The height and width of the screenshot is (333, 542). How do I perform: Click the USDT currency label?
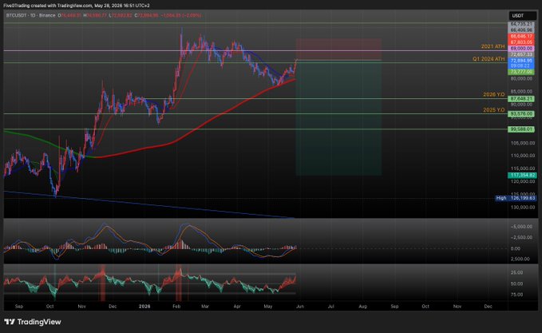pyautogui.click(x=523, y=15)
